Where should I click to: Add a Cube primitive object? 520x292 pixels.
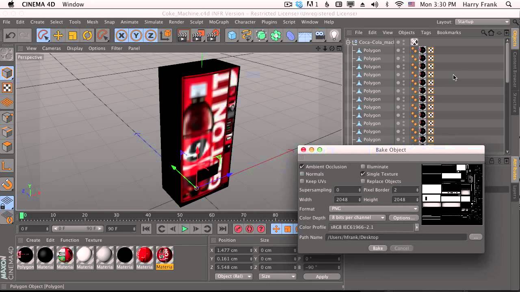(x=232, y=36)
